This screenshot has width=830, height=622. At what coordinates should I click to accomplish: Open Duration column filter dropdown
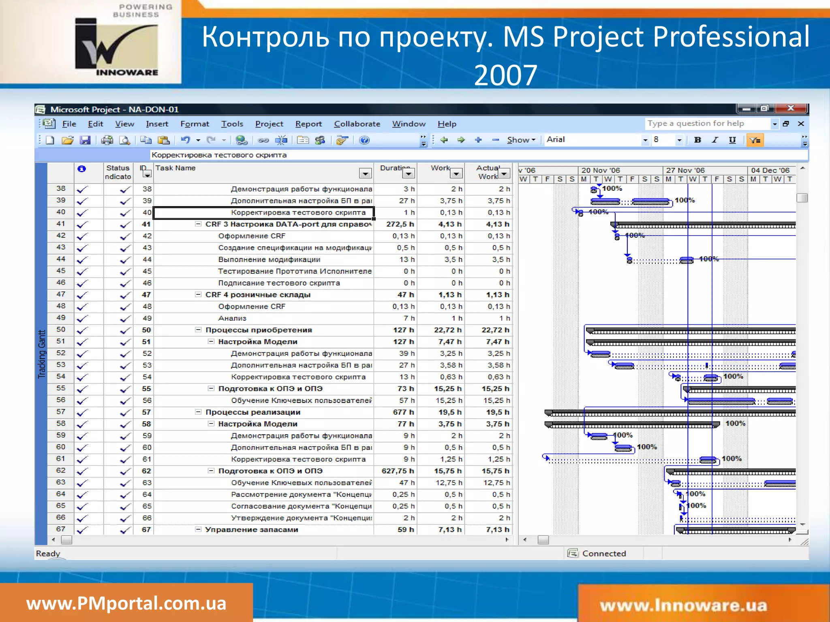(409, 173)
